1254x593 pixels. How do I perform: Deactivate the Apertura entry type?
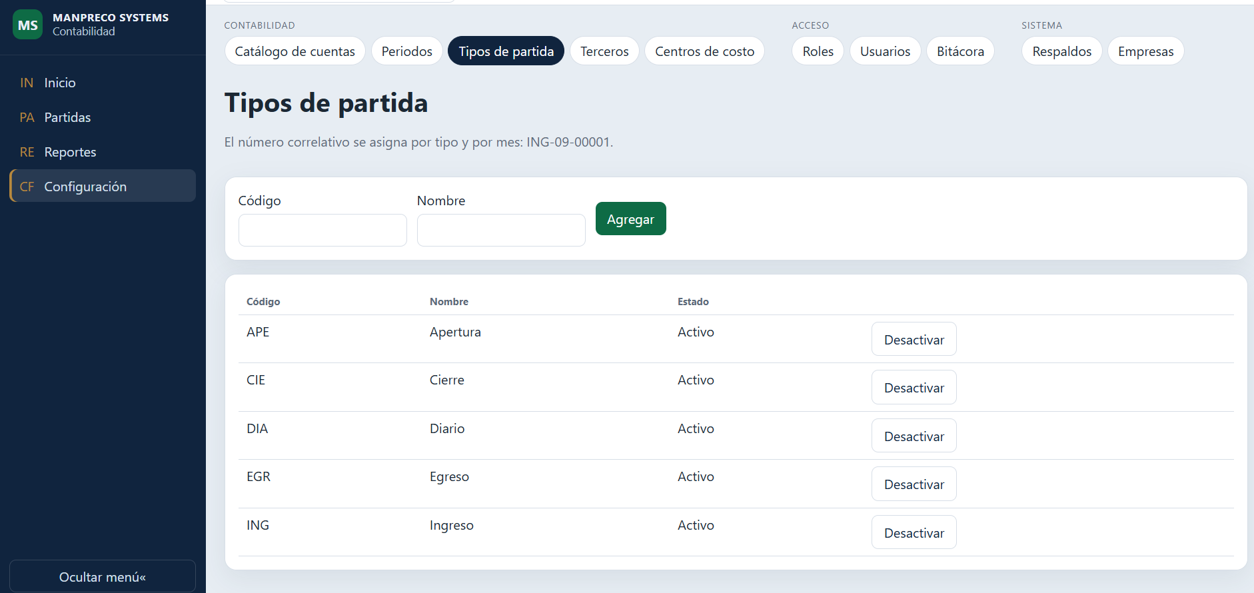coord(914,339)
